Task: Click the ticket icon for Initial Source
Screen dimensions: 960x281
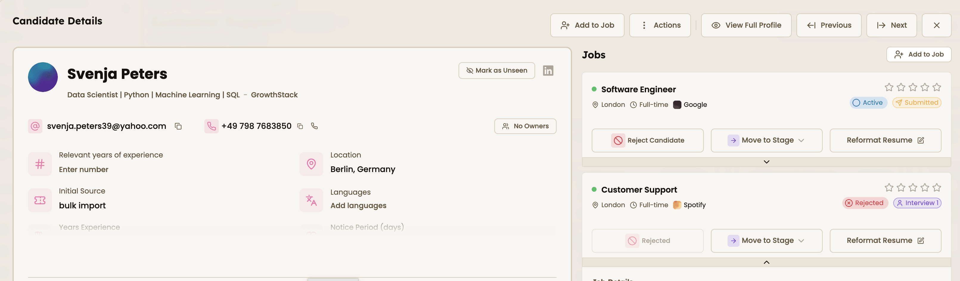Action: pyautogui.click(x=40, y=200)
